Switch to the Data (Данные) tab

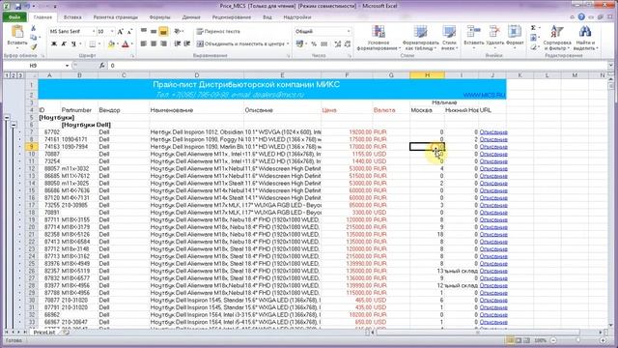click(191, 17)
